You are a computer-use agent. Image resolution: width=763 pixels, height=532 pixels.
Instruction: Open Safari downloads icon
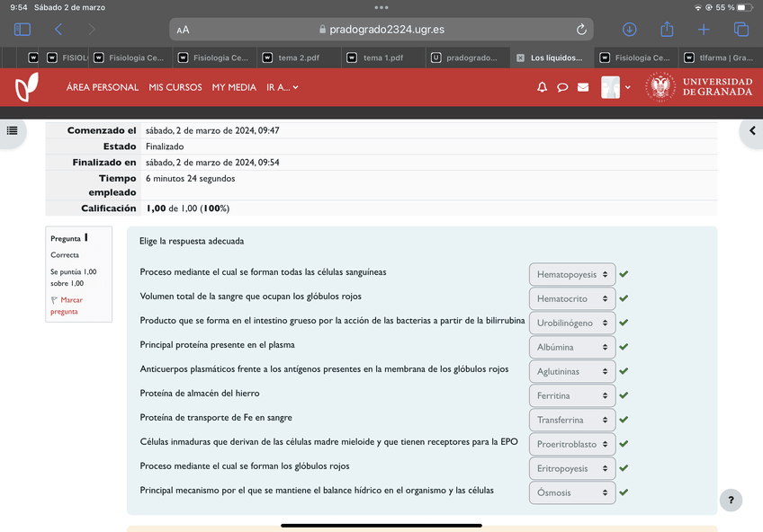[x=630, y=30]
